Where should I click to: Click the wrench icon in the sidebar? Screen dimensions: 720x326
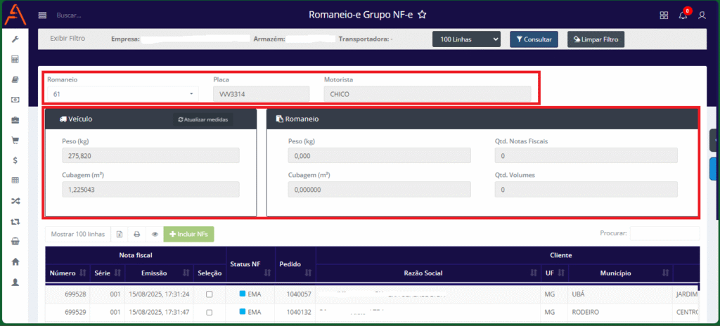click(x=15, y=39)
